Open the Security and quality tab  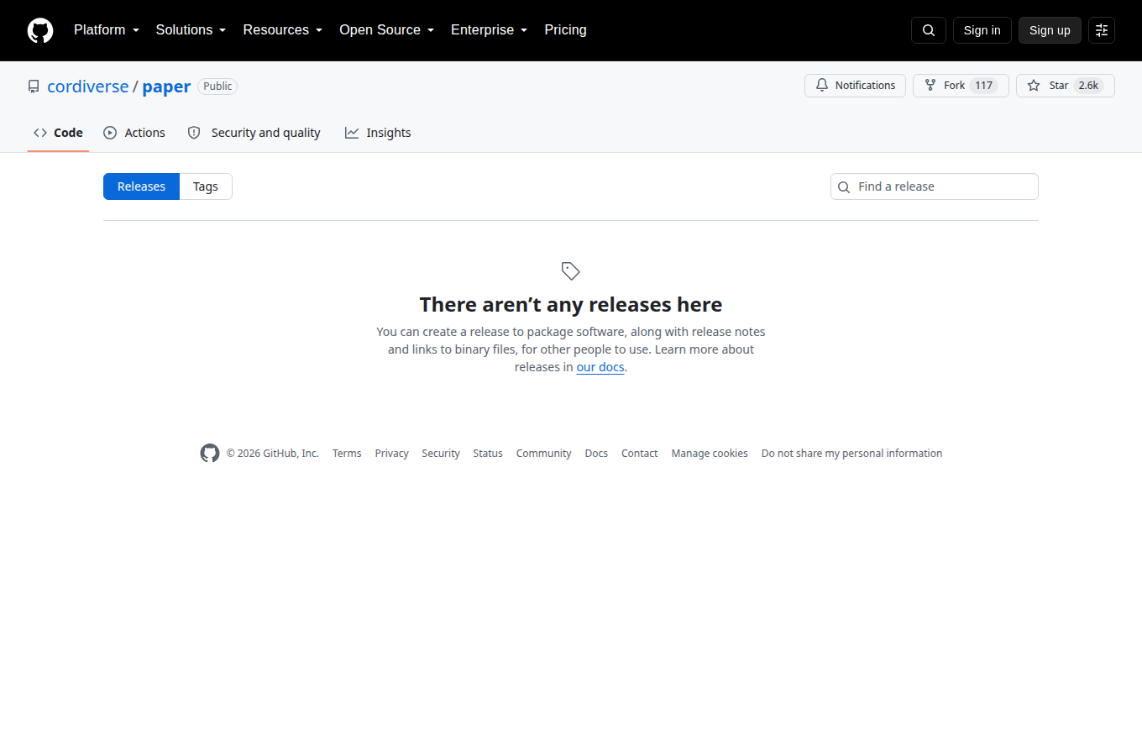254,133
